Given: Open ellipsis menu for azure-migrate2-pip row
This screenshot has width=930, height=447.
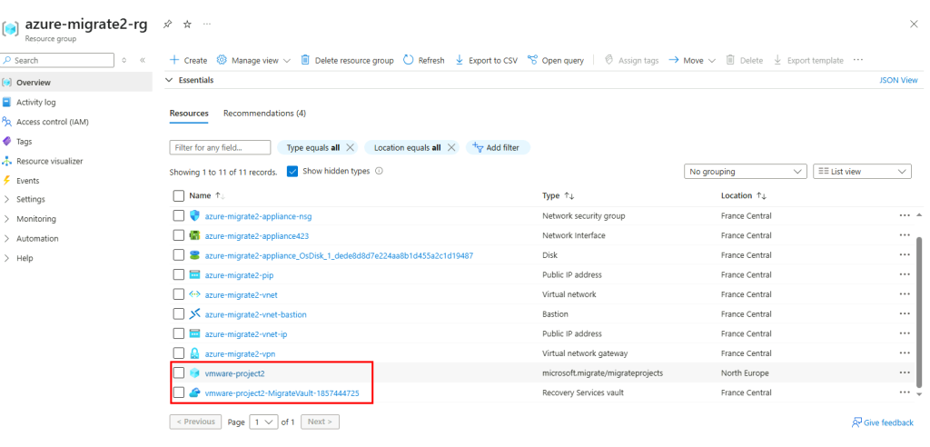Looking at the screenshot, I should point(905,274).
